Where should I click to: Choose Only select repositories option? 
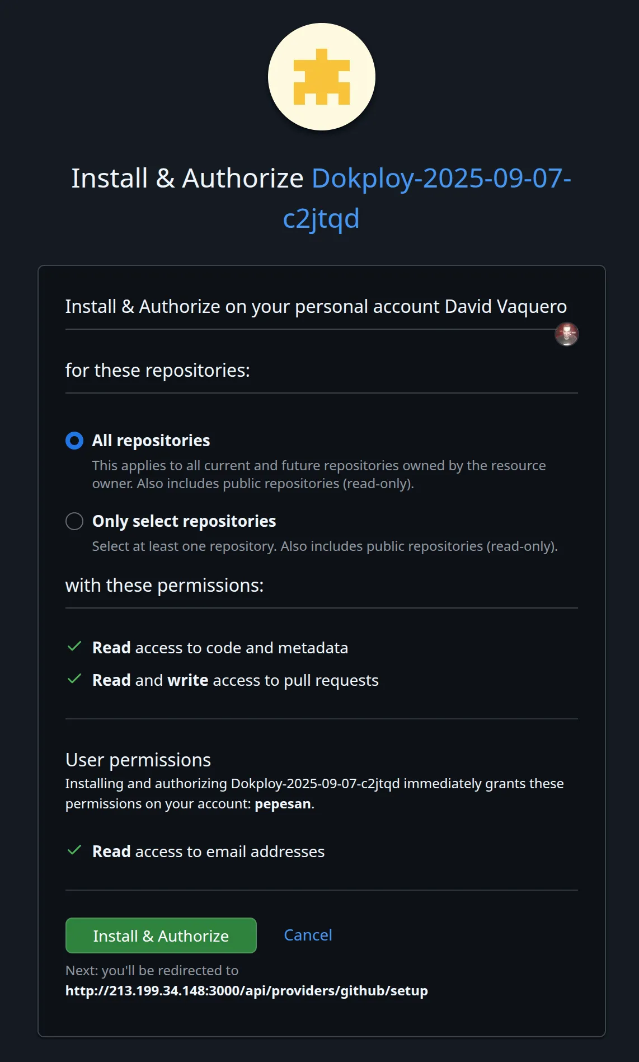(x=73, y=521)
